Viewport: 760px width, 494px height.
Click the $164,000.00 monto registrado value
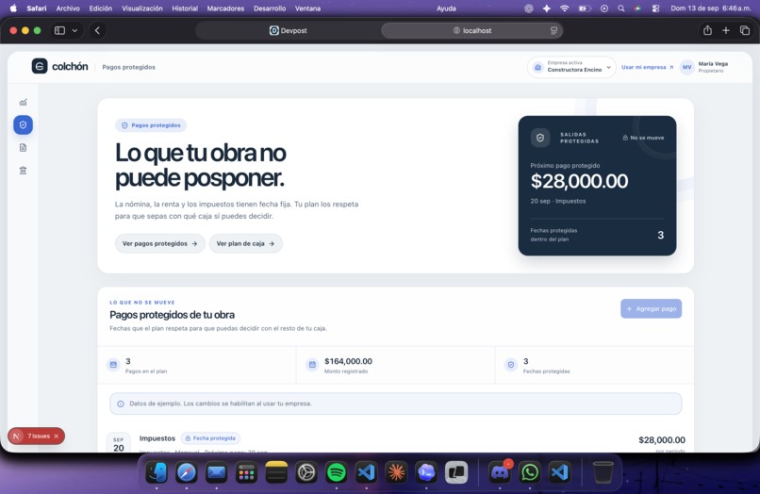tap(348, 361)
